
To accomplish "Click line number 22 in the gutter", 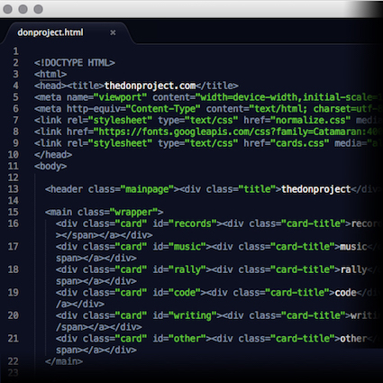I will [x=14, y=361].
